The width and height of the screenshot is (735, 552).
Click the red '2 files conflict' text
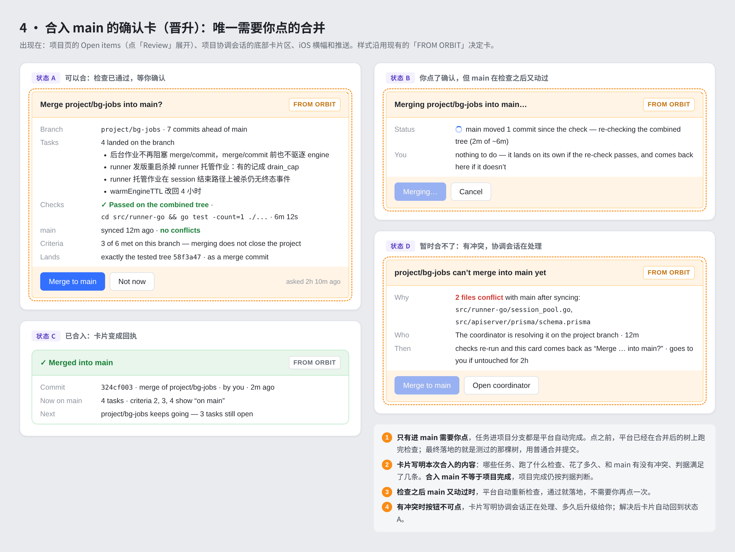click(479, 297)
